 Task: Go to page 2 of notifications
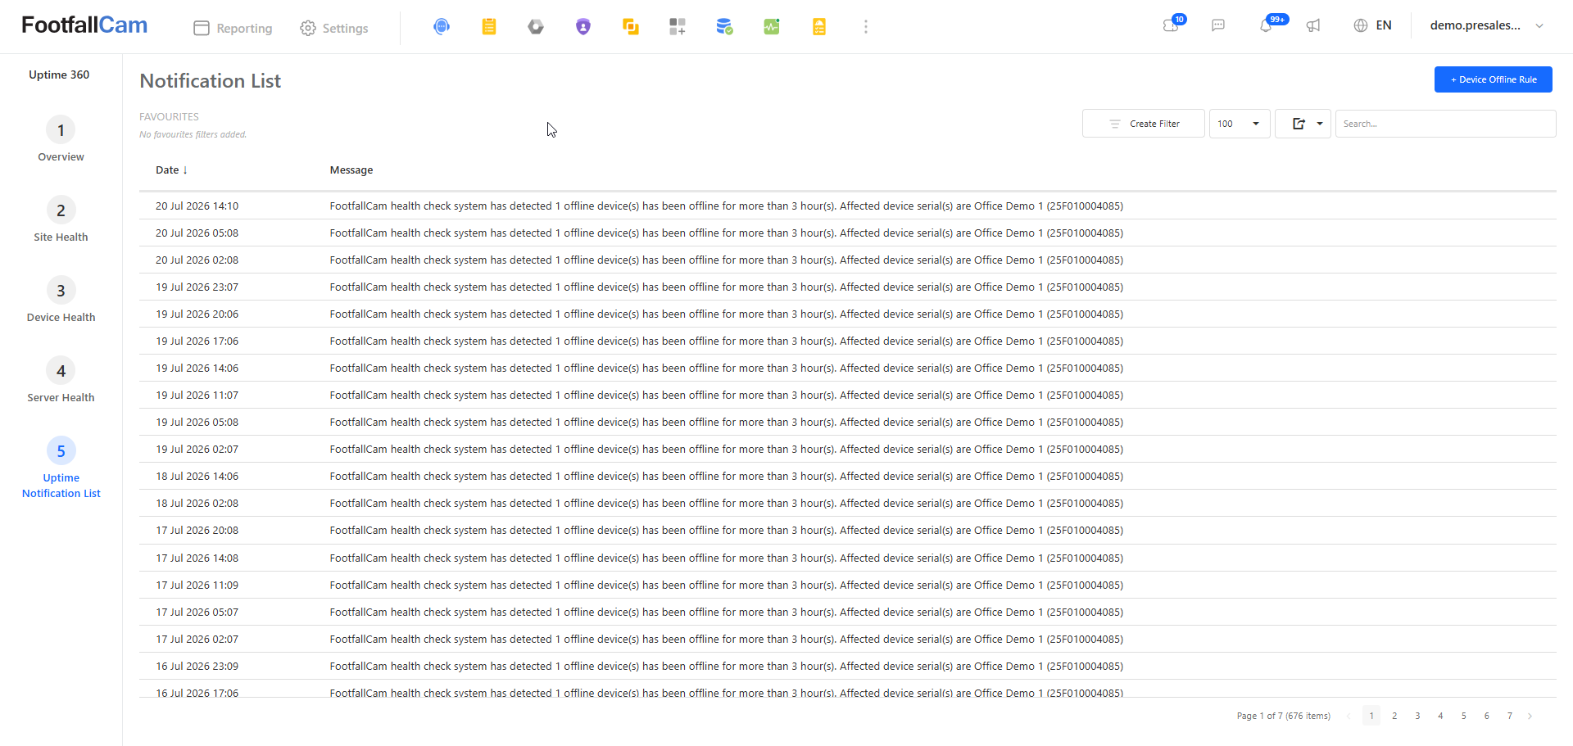[x=1394, y=716]
